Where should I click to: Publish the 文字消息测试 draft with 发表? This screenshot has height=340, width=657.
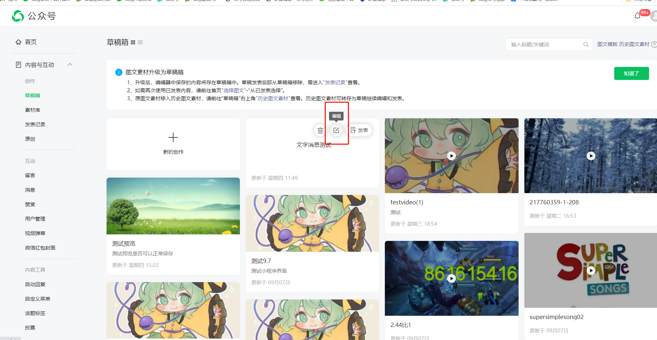coord(359,130)
